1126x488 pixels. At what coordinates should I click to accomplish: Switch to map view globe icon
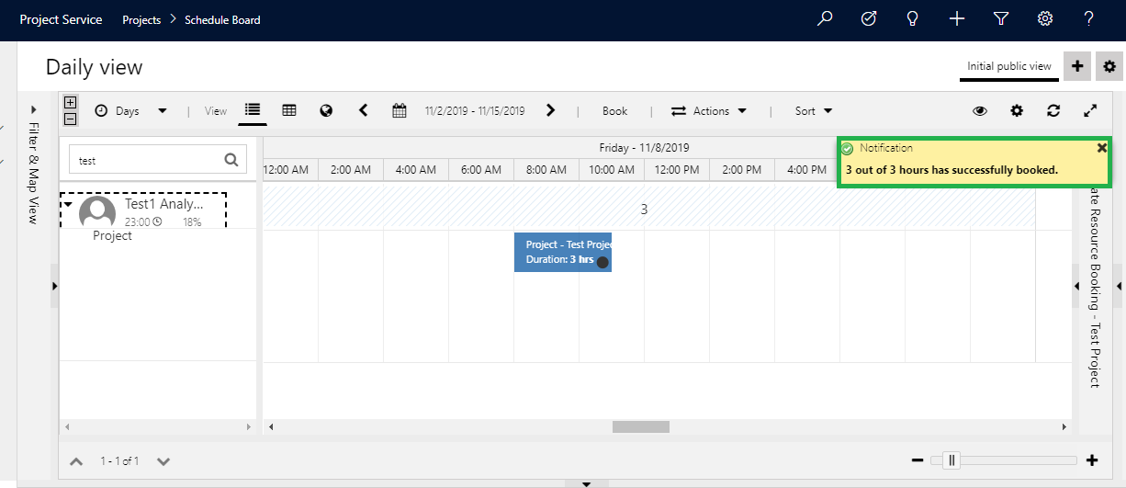pyautogui.click(x=326, y=110)
